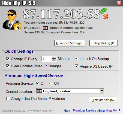Click the United Kingdom, Maidenhead location text
Image resolution: width=123 pixels, height=114 pixels.
coord(71,28)
